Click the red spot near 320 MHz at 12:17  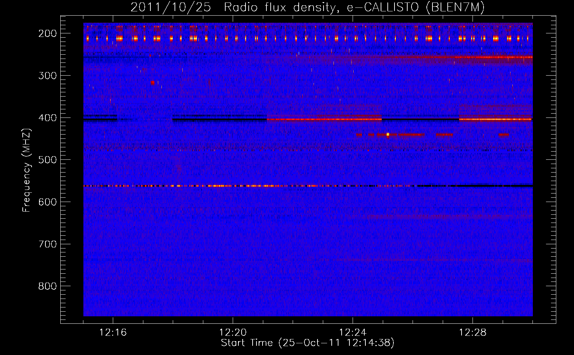pos(153,83)
